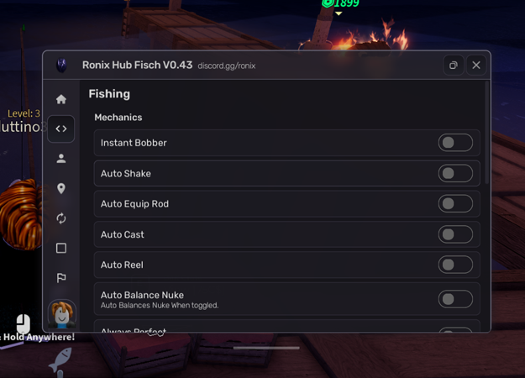Close the Ronix Hub window

tap(476, 65)
